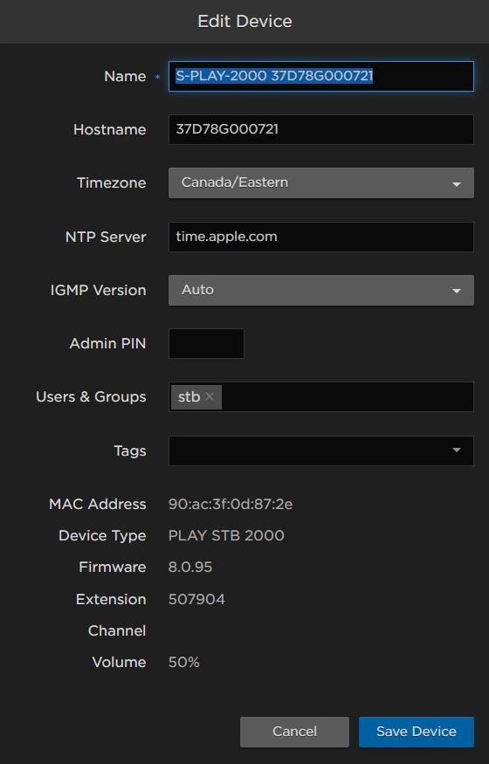
Task: Click the Admin PIN field
Action: coord(206,343)
